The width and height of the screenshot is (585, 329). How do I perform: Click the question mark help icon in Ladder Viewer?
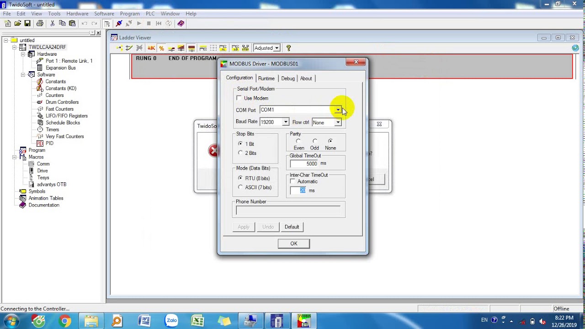click(x=288, y=48)
